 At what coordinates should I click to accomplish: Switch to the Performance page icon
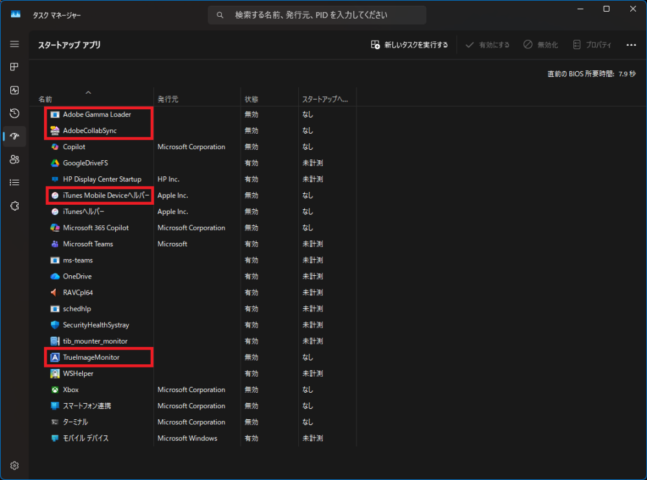click(14, 90)
